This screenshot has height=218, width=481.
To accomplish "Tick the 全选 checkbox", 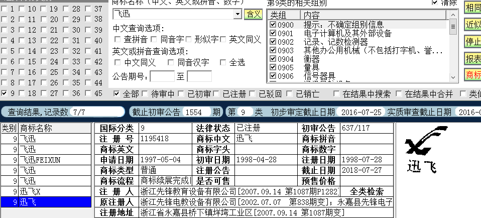I will point(223,63).
